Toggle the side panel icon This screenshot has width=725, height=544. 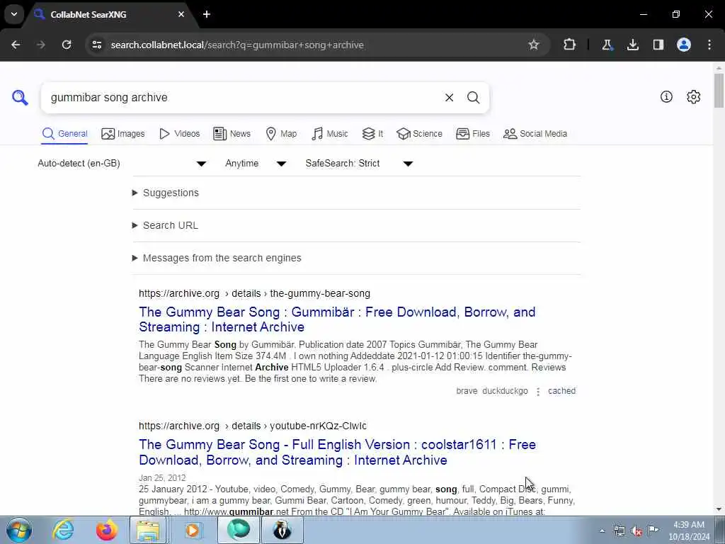coord(658,45)
